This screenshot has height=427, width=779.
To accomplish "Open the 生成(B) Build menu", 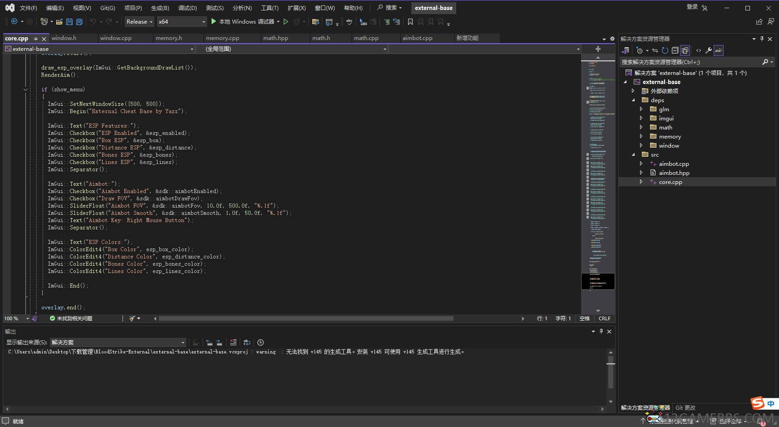I will (x=160, y=8).
